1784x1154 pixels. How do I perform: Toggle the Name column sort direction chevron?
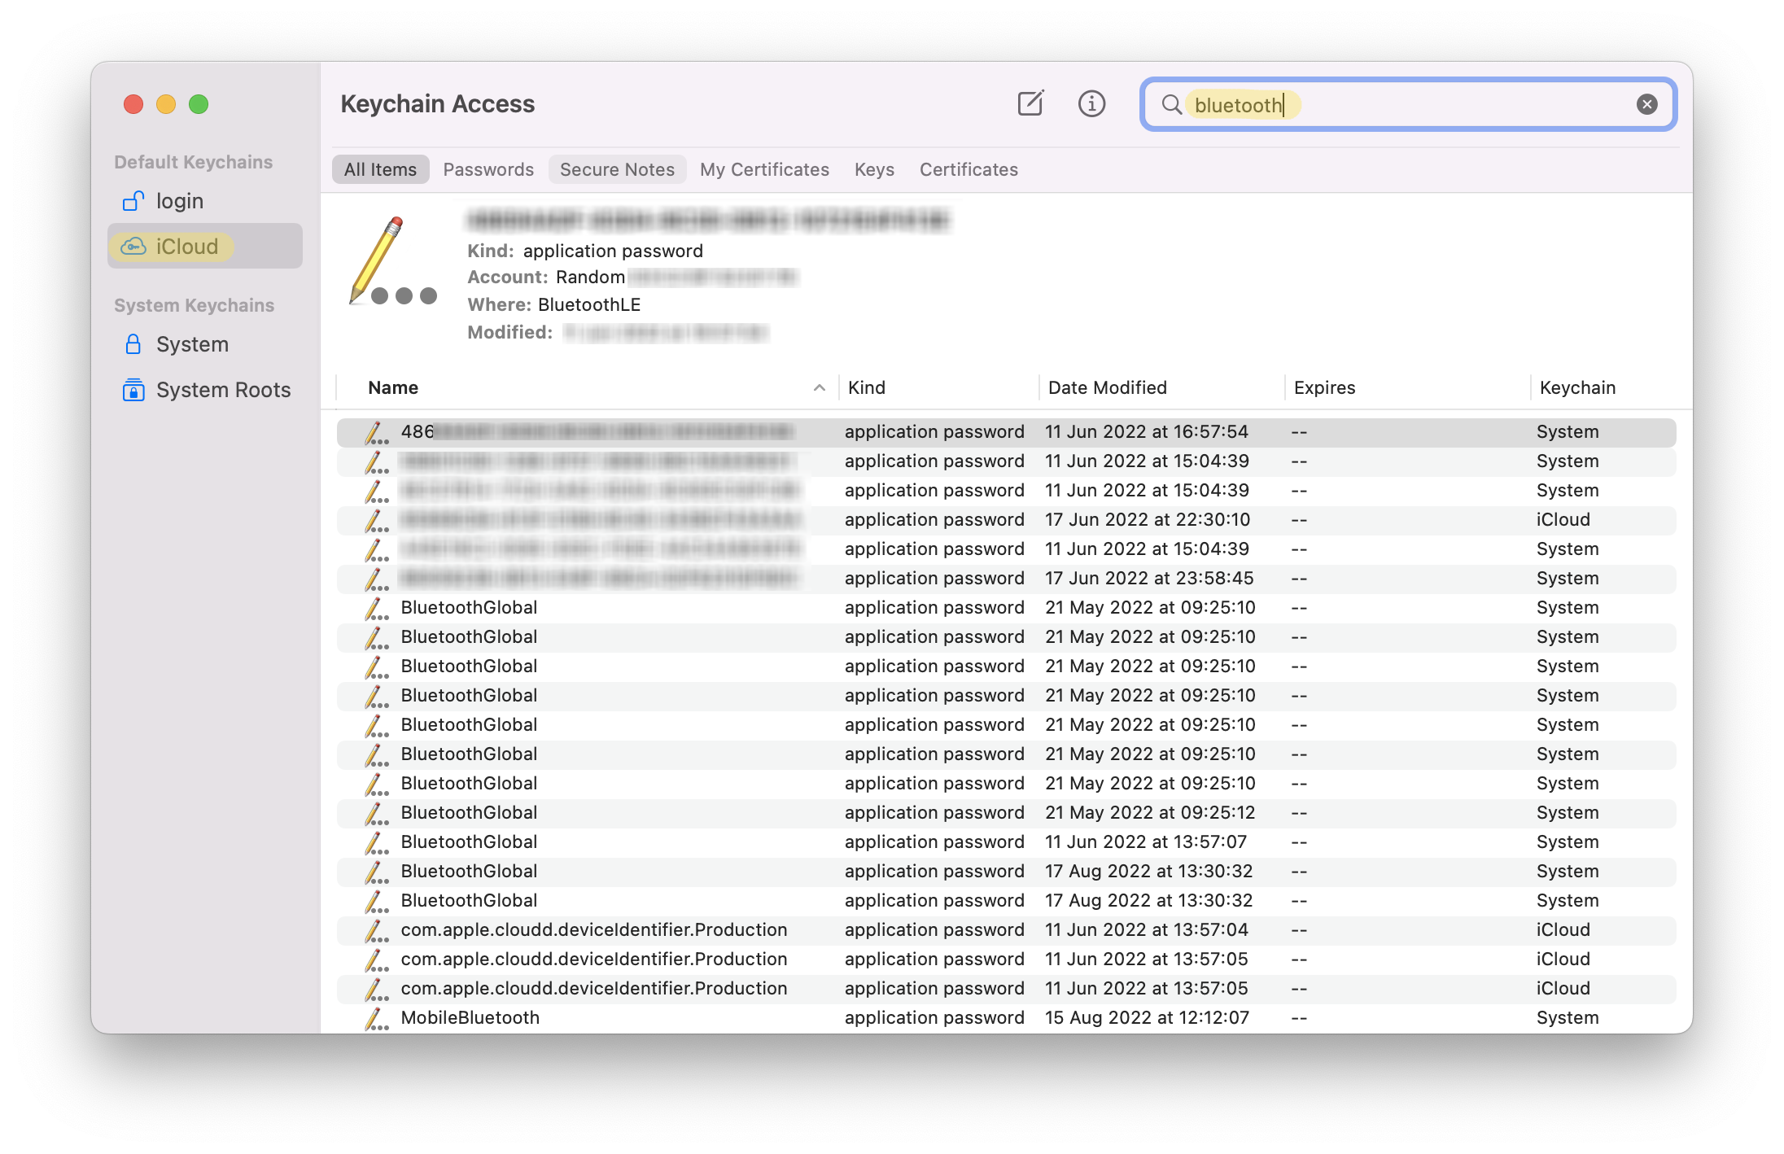pos(820,388)
